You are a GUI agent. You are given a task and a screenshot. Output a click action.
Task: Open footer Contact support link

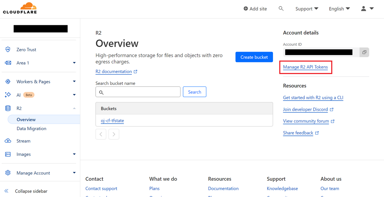tap(101, 189)
